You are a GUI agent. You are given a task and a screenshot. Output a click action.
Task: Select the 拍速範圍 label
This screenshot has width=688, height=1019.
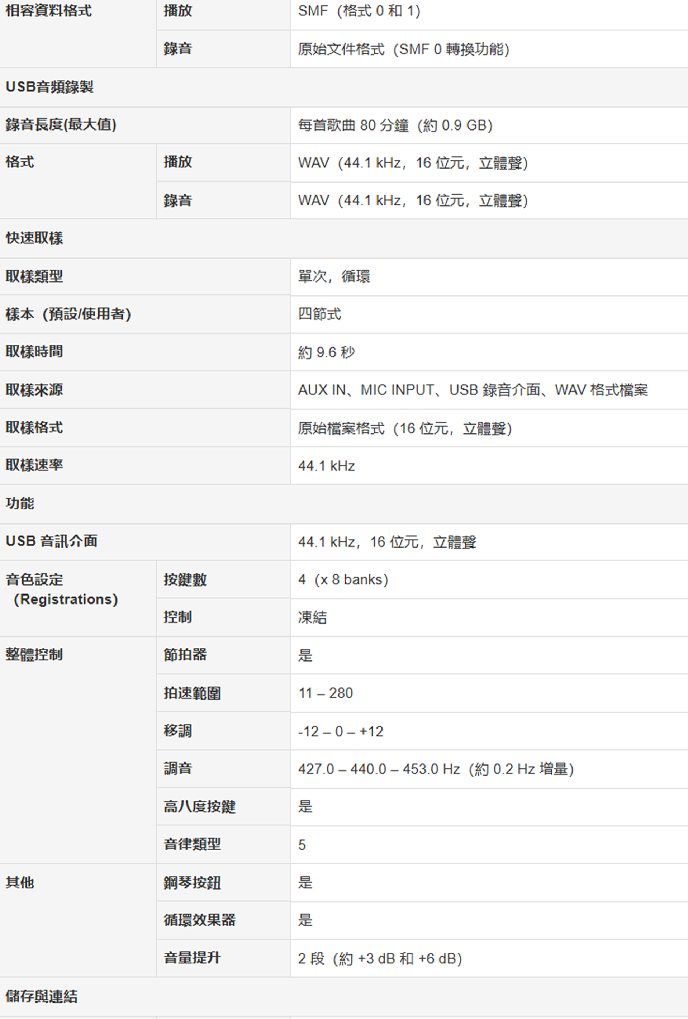192,693
